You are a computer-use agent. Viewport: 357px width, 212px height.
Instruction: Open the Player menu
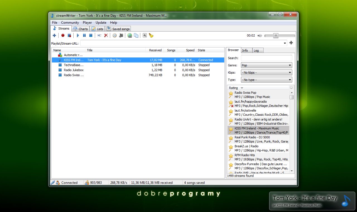click(x=87, y=23)
